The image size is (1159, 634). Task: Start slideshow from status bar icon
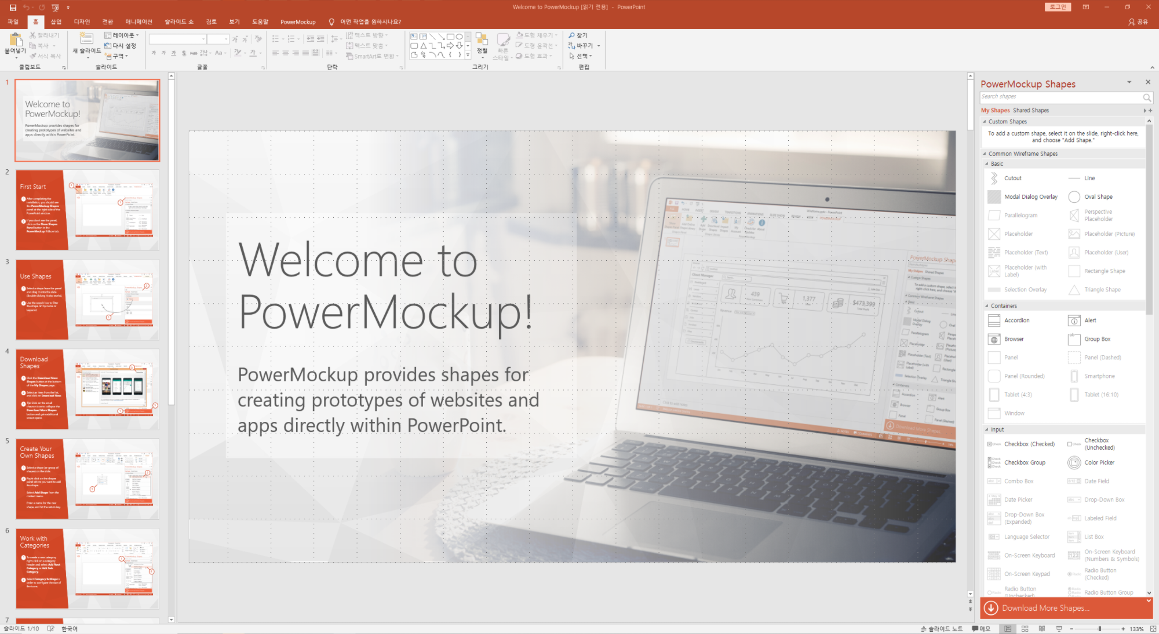pos(1059,629)
